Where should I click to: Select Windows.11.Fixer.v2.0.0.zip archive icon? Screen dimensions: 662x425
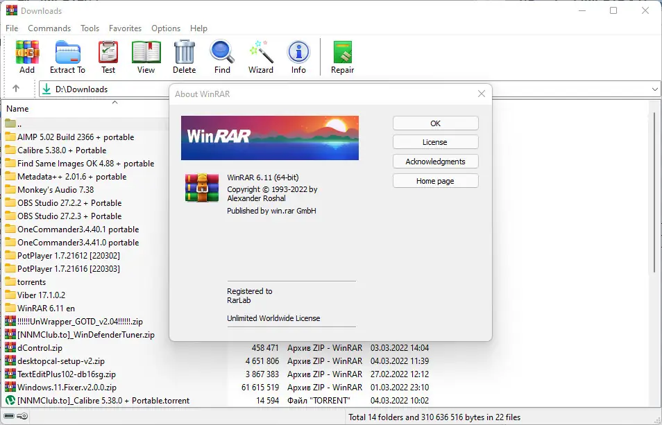click(10, 387)
